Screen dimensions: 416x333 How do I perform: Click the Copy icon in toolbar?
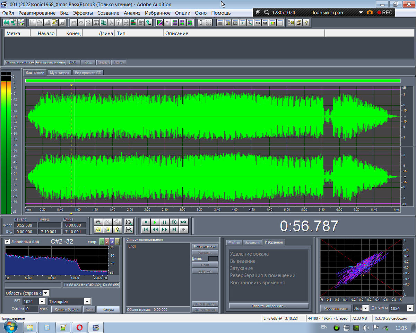point(103,23)
